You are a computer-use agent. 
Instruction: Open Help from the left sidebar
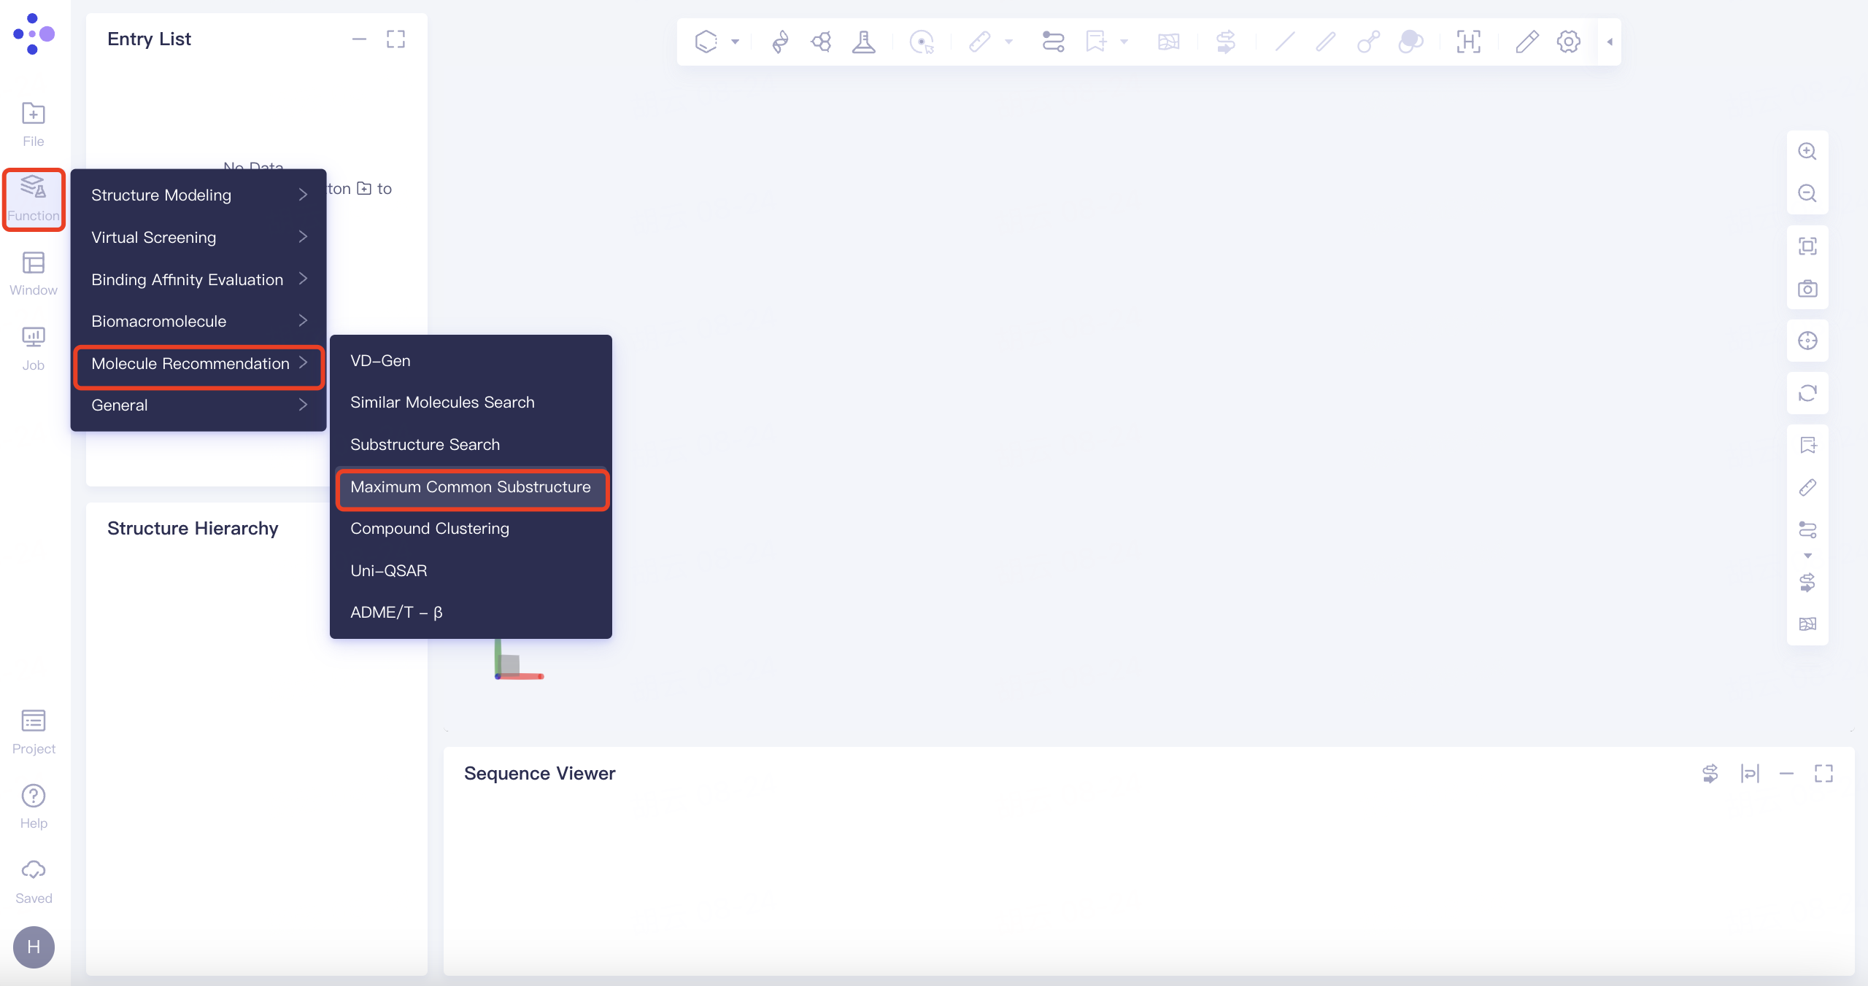(33, 804)
